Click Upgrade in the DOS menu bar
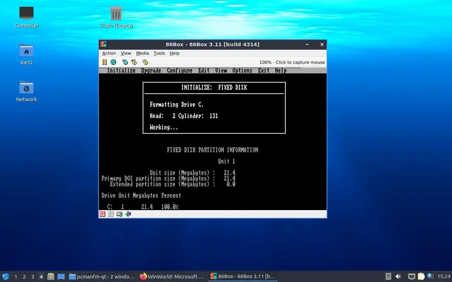 click(151, 70)
